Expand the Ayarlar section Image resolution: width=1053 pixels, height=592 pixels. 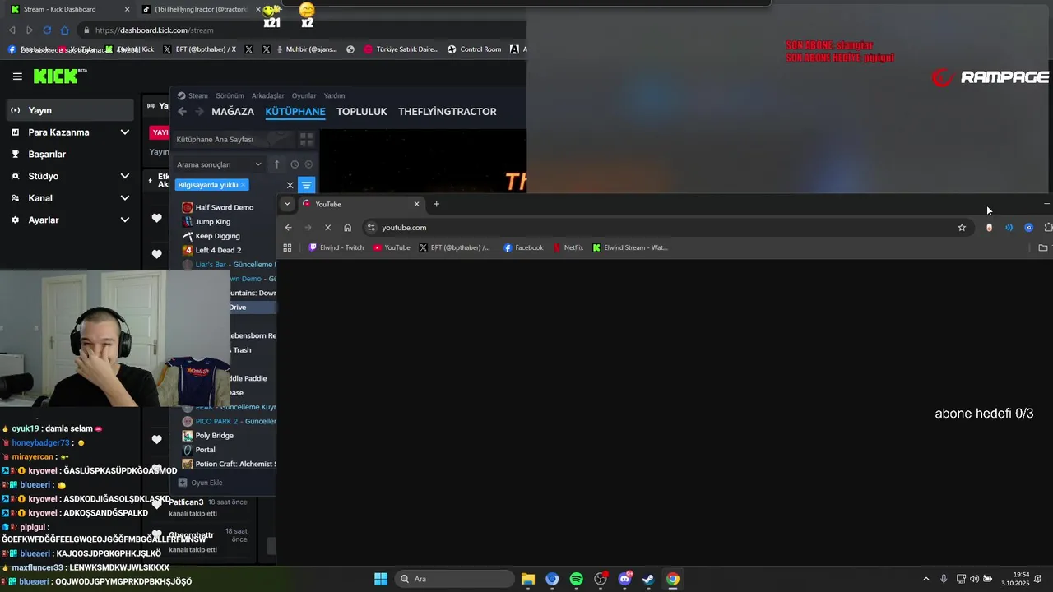coord(124,220)
